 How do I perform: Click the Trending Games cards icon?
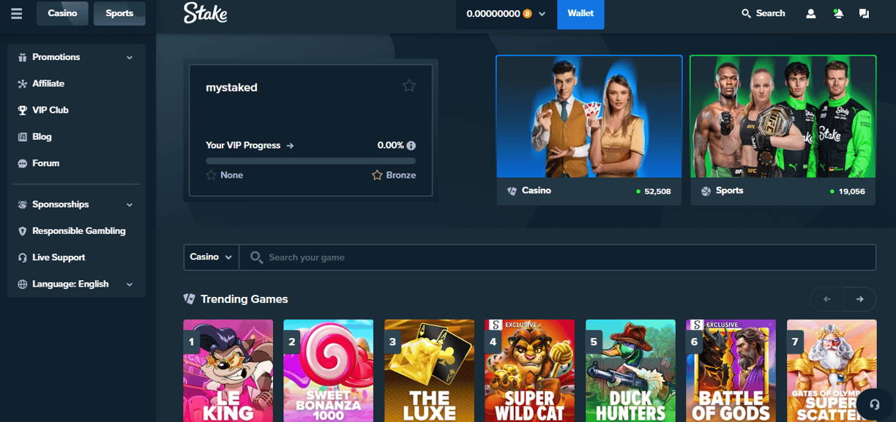(x=190, y=299)
